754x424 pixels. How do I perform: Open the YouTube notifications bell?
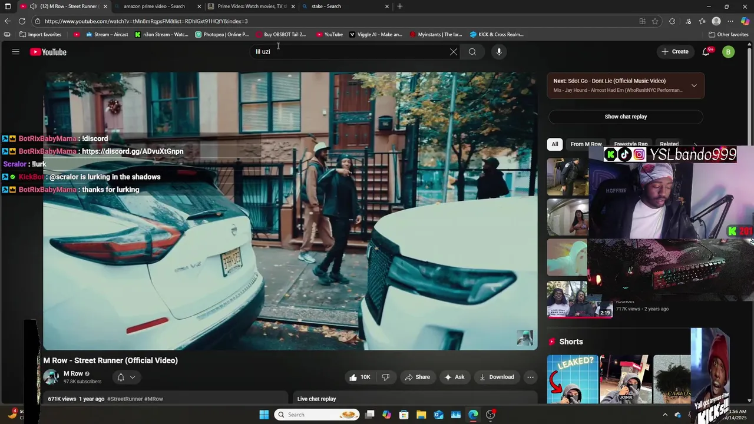click(x=706, y=52)
